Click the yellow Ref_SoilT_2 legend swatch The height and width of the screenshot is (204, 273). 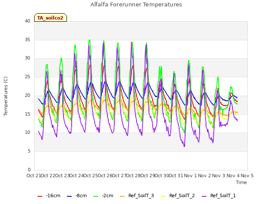pyautogui.click(x=163, y=196)
